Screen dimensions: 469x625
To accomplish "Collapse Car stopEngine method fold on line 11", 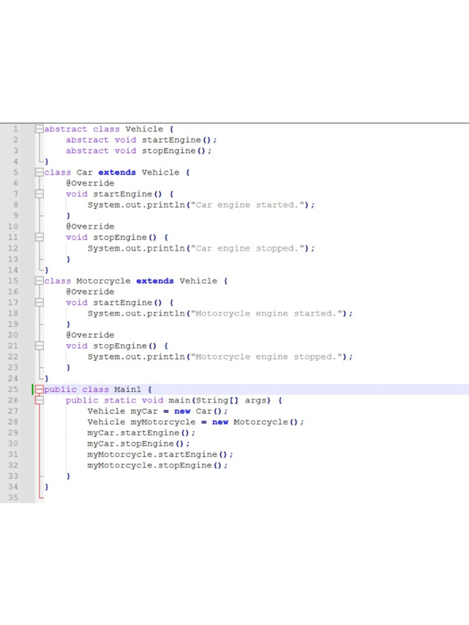I will (39, 237).
